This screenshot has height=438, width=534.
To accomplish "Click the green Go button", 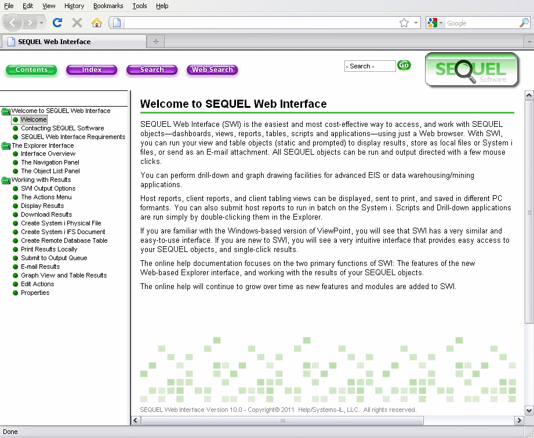I will [x=404, y=65].
